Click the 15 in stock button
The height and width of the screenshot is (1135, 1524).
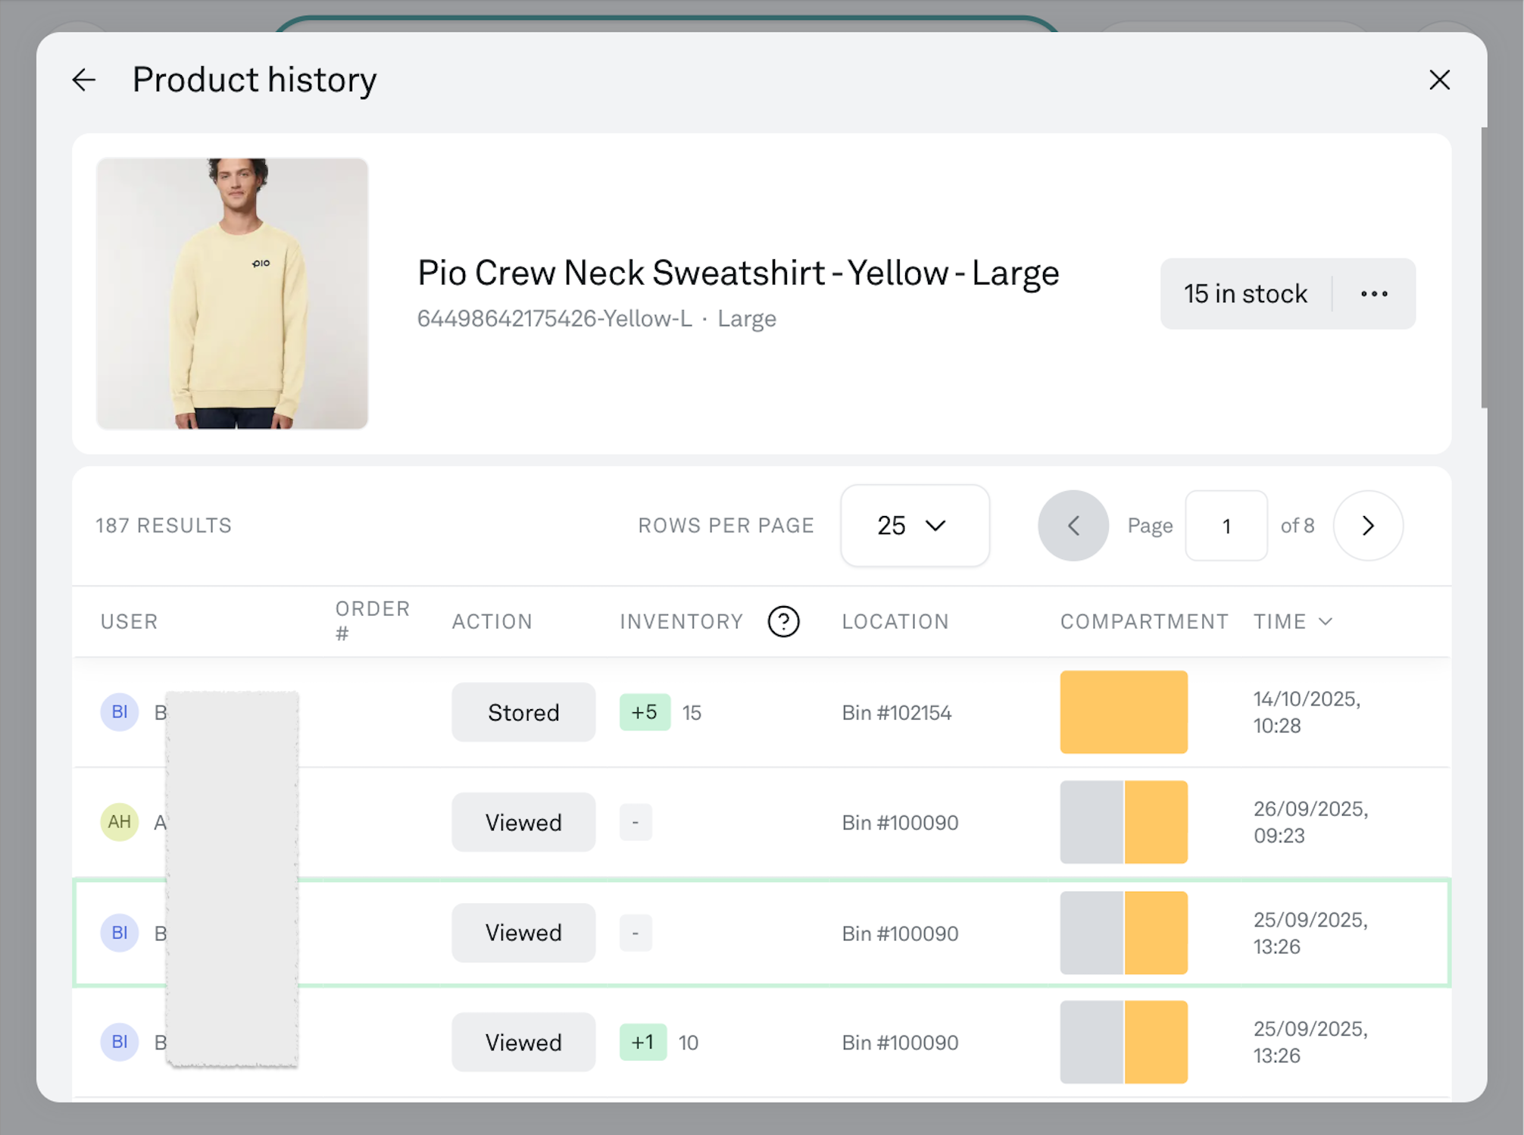tap(1245, 294)
